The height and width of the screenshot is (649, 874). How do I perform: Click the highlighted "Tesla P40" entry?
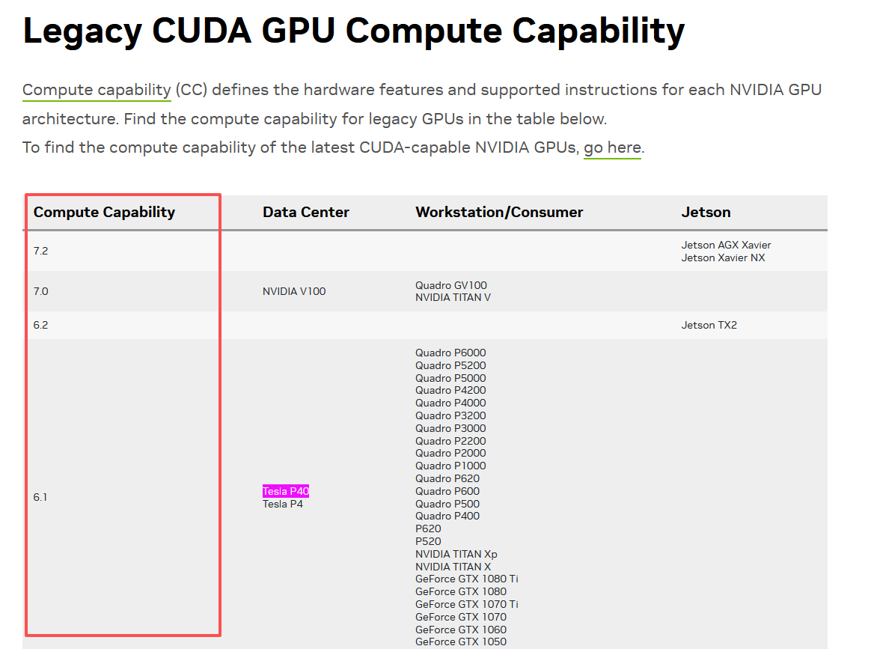[285, 491]
